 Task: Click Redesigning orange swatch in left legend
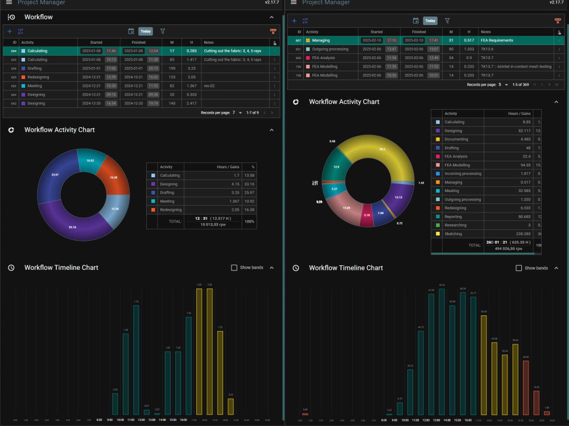152,210
